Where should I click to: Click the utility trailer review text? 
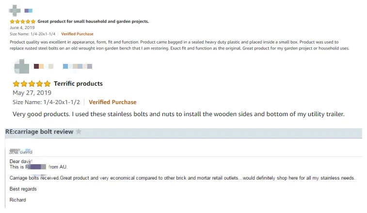coord(178,114)
